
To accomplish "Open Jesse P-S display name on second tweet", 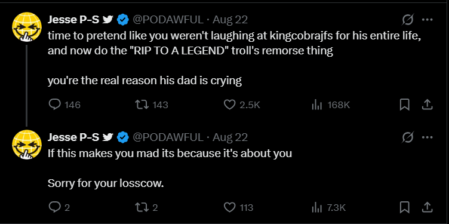I will pyautogui.click(x=73, y=137).
